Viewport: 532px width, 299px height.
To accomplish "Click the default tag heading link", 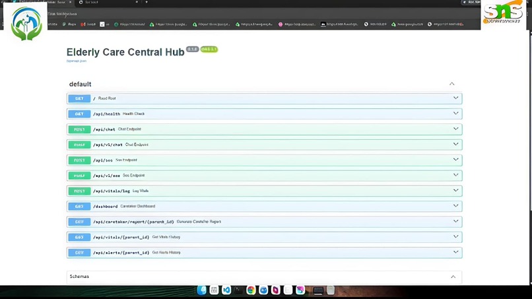I will 80,84.
